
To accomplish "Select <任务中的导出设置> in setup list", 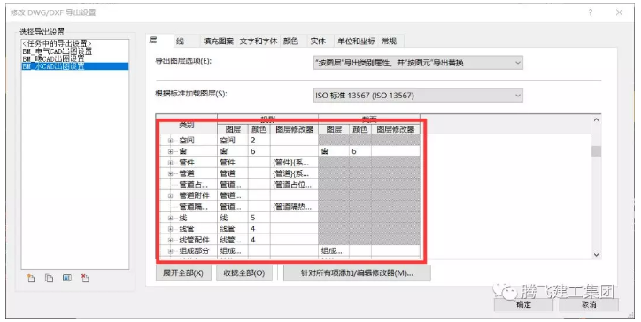I will (74, 43).
